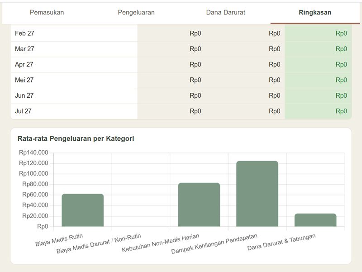Viewport: 362px width, 272px height.
Task: Select the Ringkasan tab
Action: coord(315,13)
